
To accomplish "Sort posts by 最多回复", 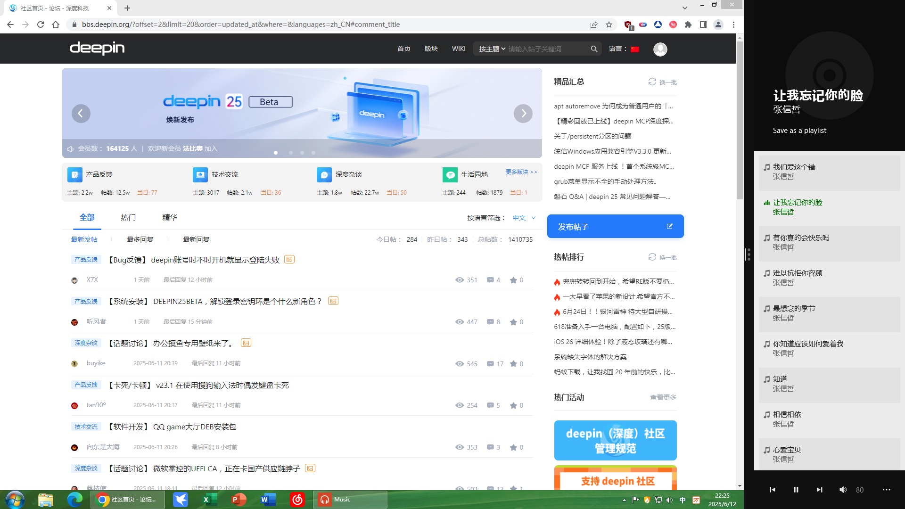I will (x=140, y=239).
